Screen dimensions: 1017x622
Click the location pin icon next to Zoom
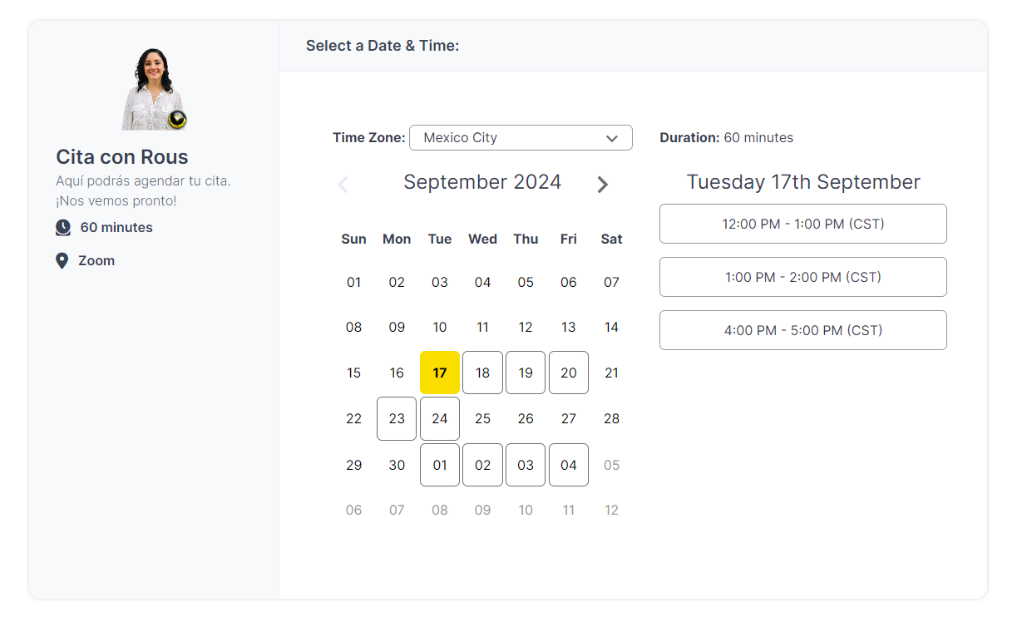point(62,260)
